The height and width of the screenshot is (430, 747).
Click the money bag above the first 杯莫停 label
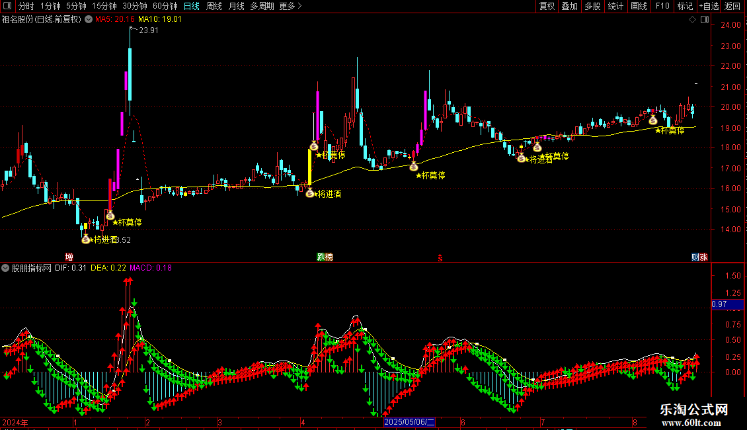click(110, 216)
